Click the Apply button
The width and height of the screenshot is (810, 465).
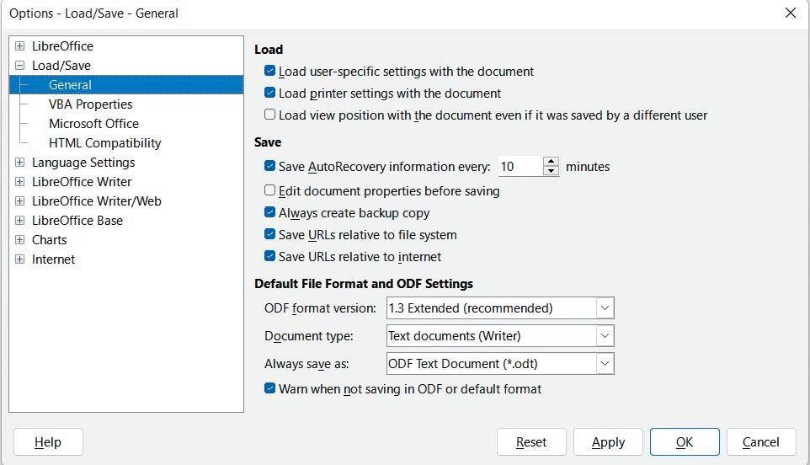(608, 442)
